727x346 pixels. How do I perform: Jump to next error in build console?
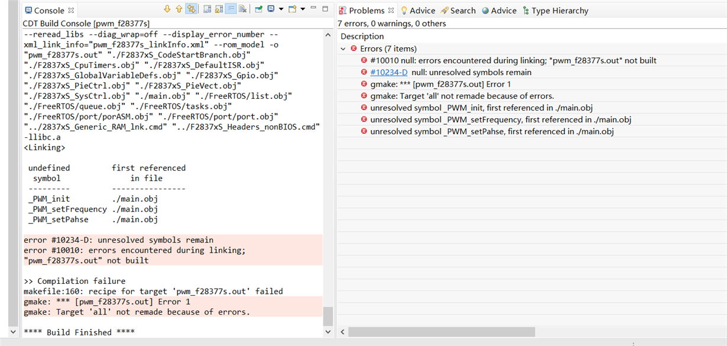pos(167,9)
